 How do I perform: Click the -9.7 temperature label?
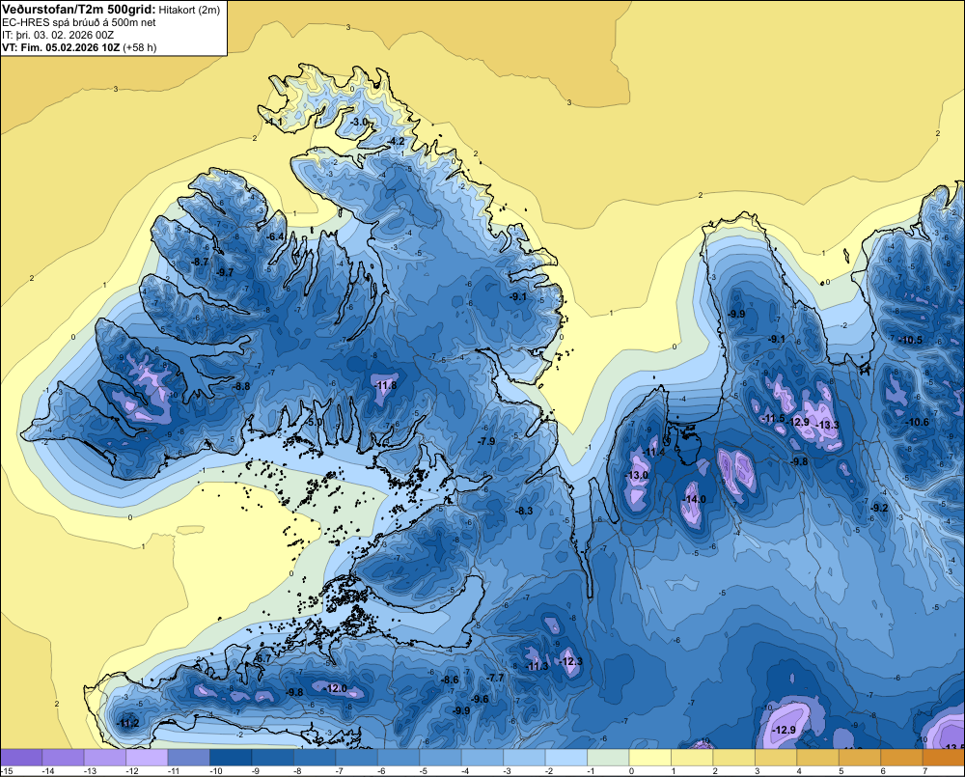(225, 272)
